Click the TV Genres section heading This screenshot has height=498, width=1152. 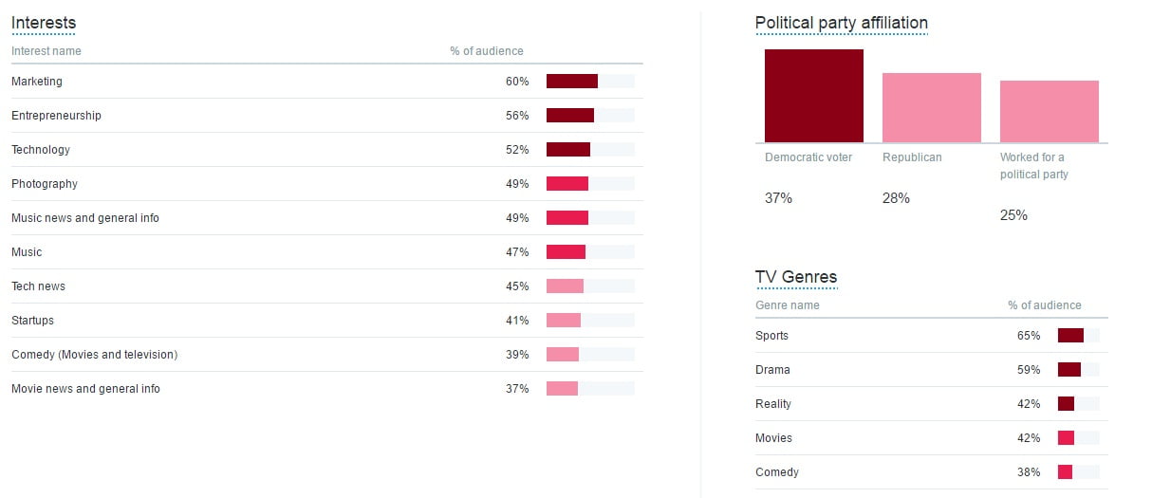coord(796,277)
